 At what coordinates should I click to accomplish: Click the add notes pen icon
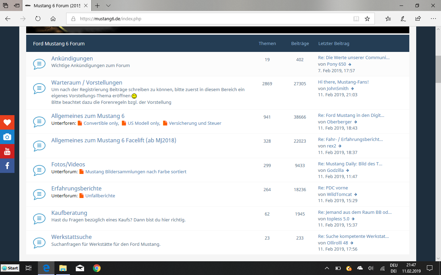click(x=403, y=19)
